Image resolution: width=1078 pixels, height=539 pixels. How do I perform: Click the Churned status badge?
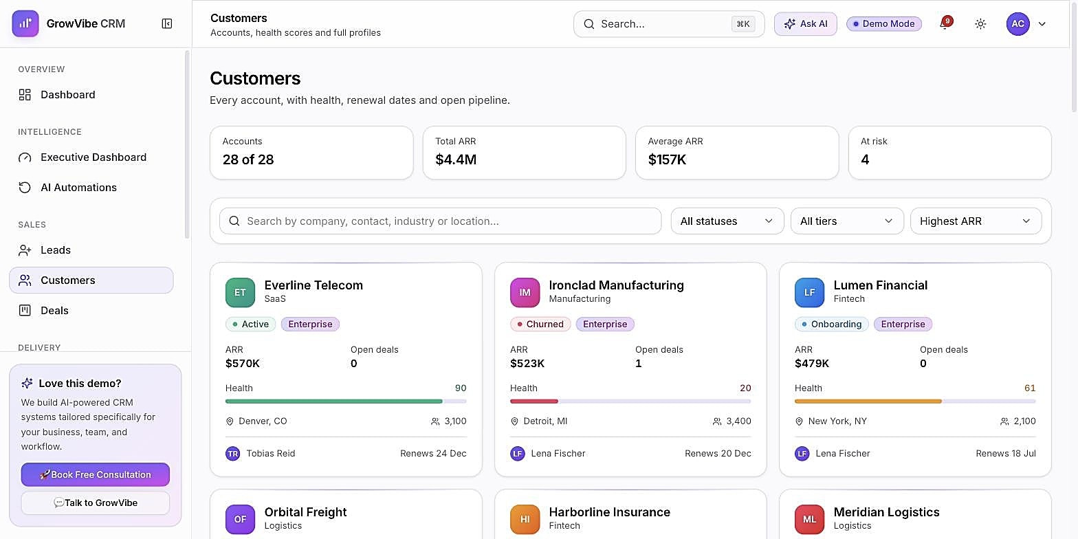540,324
